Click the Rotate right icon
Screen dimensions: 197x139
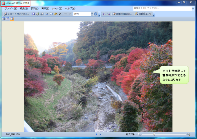click(x=109, y=14)
